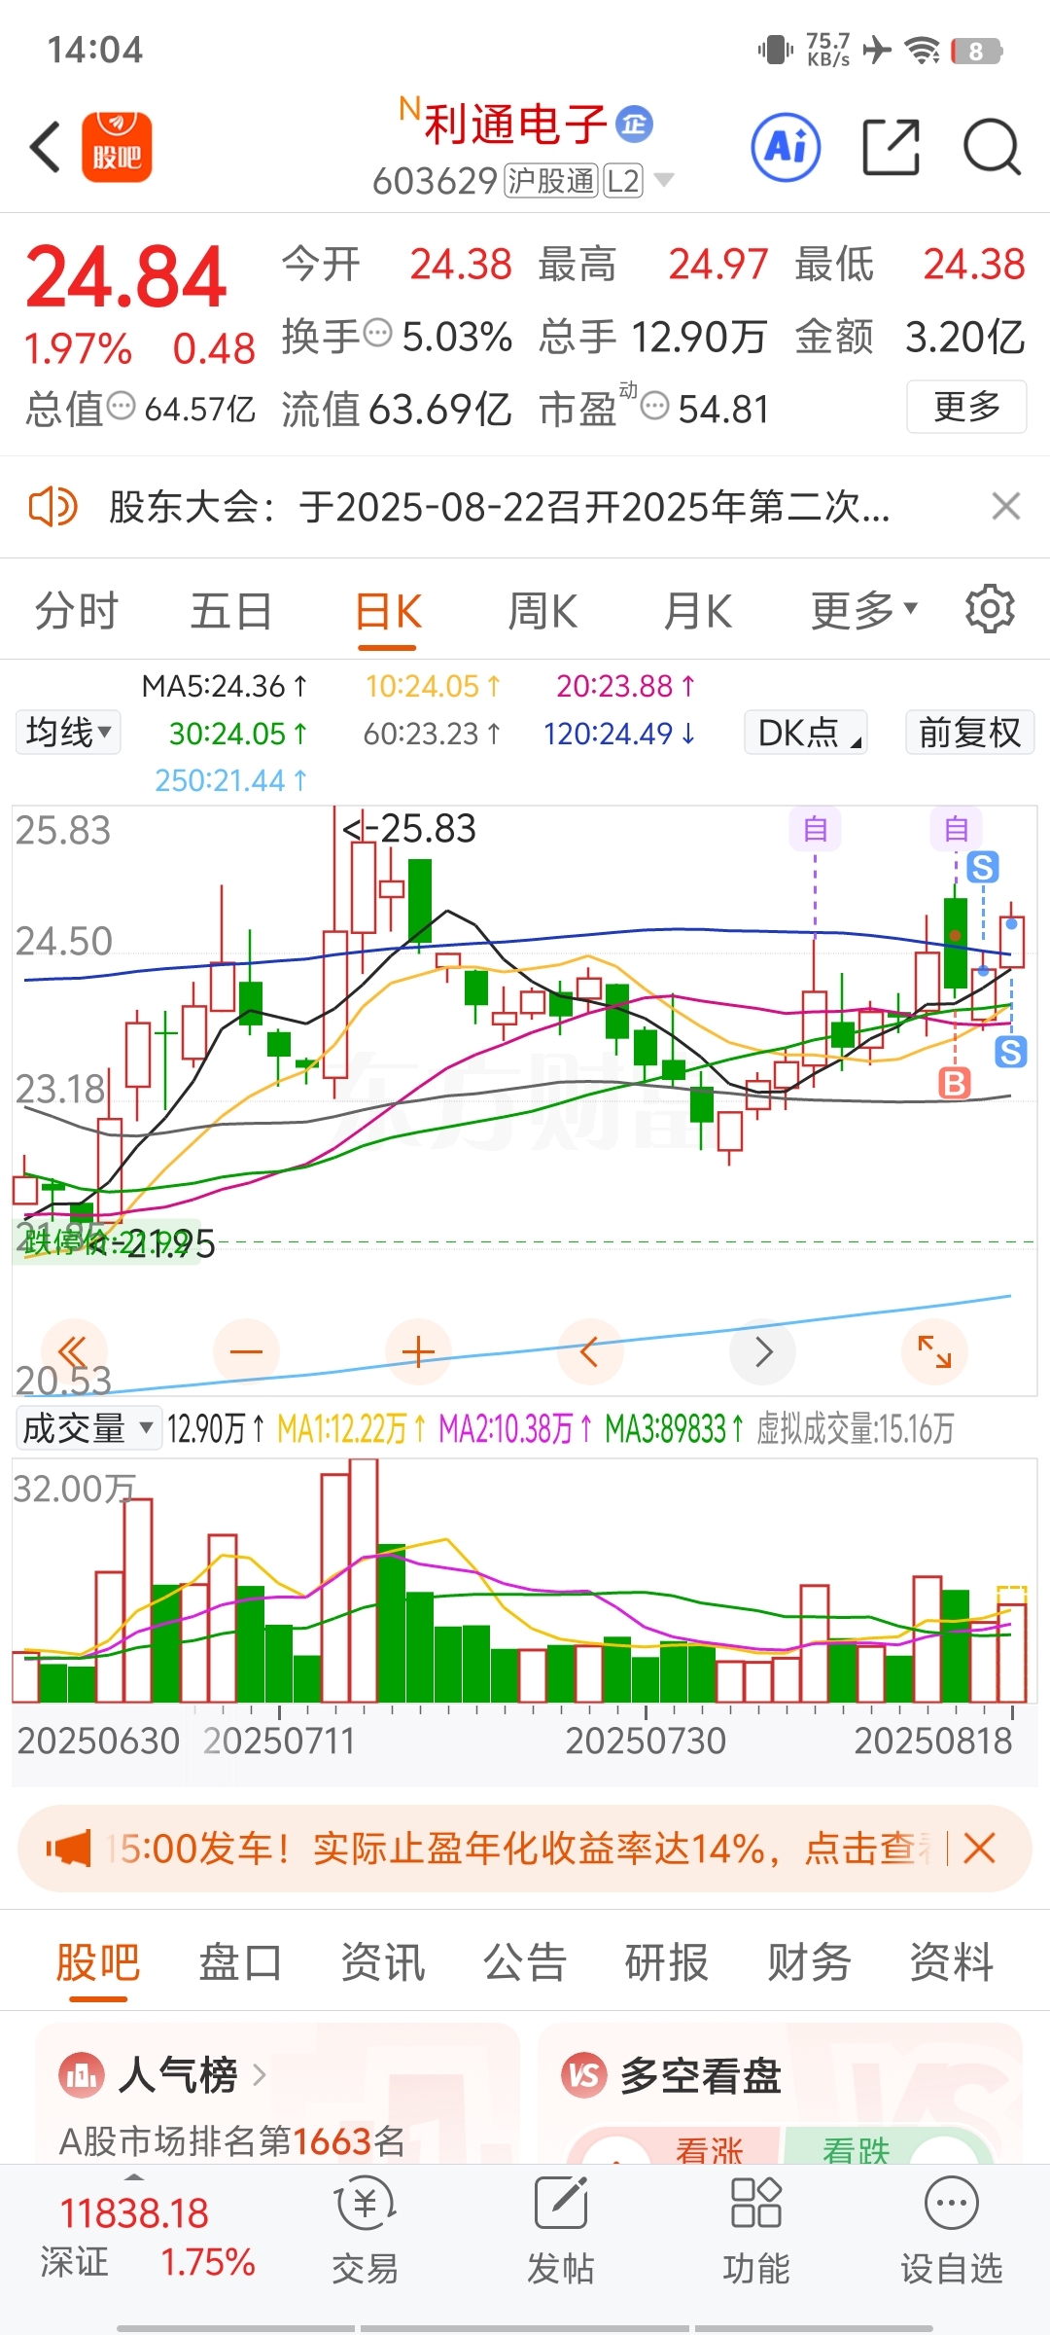This screenshot has width=1050, height=2335.
Task: Tap the double-left rewind chart button
Action: pyautogui.click(x=74, y=1351)
